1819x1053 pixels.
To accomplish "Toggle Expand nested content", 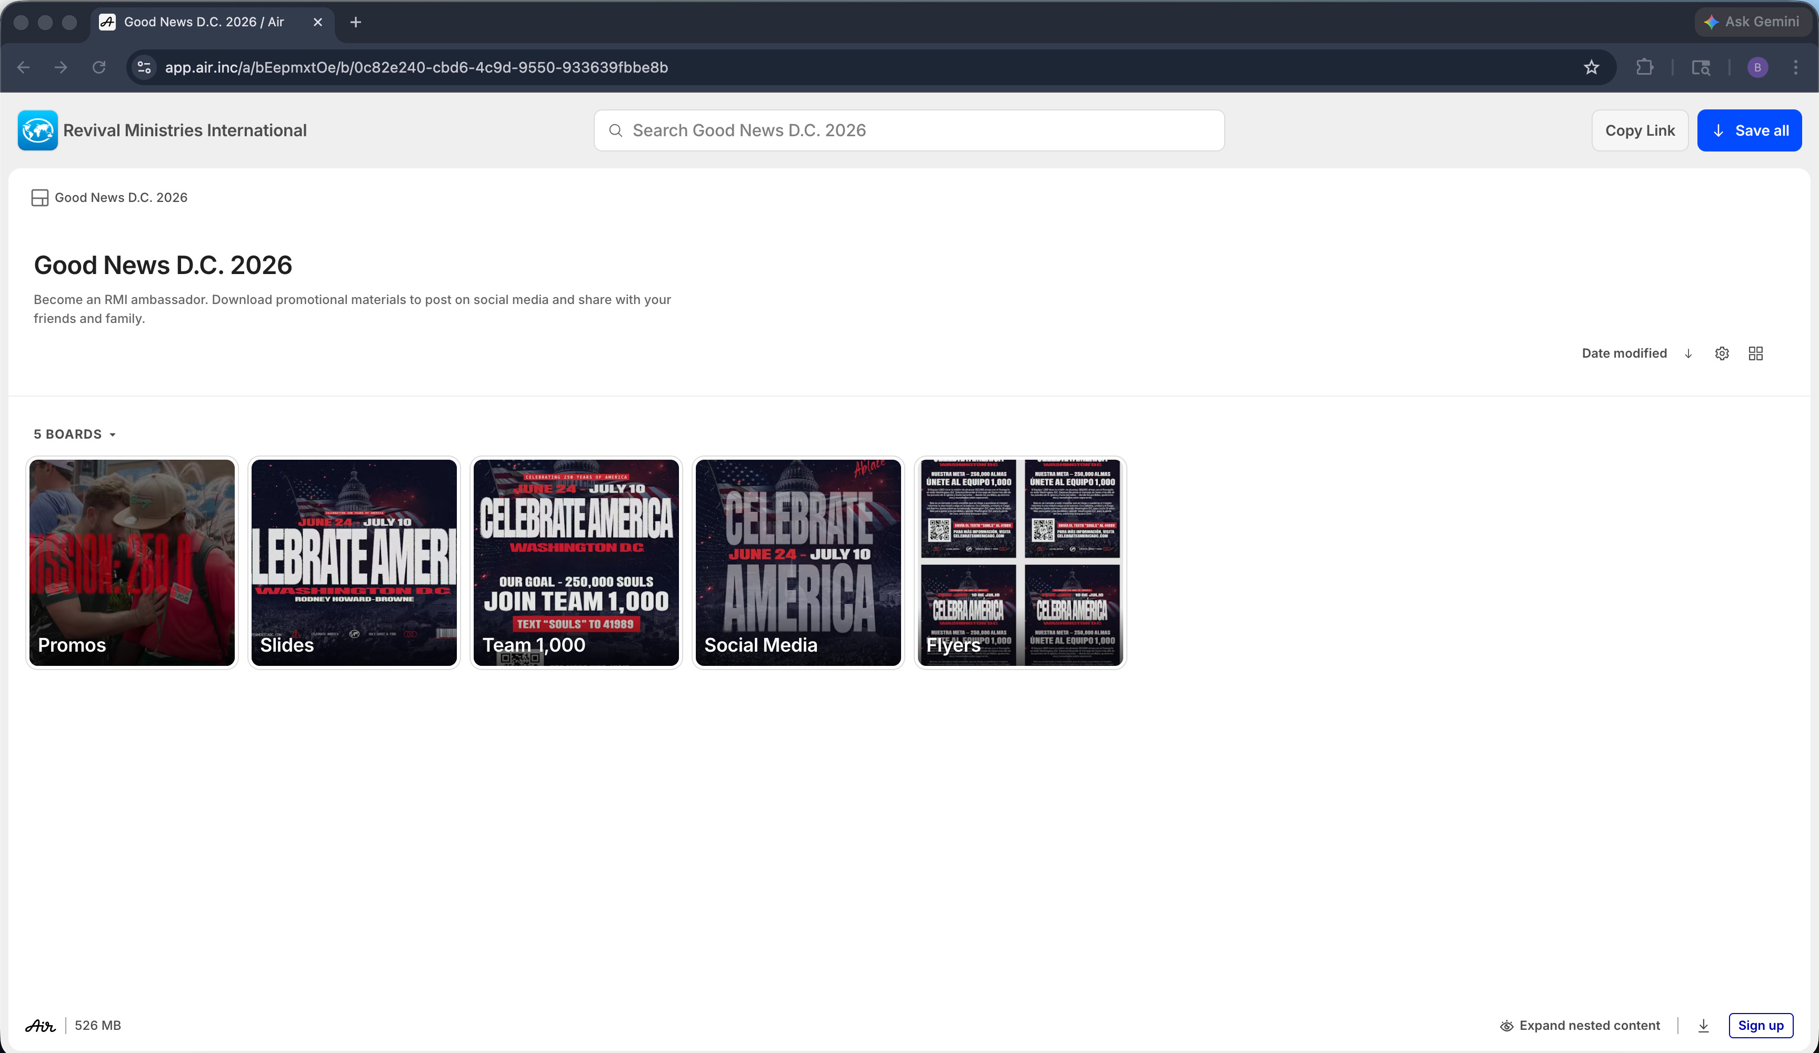I will coord(1580,1026).
